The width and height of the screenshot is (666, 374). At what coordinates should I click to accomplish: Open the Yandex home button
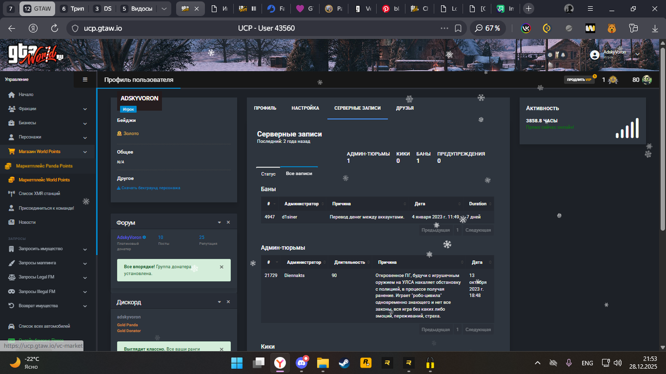click(32, 28)
